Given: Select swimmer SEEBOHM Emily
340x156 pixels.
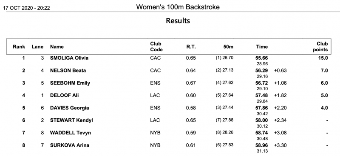Looking at the screenshot, I should tap(70, 83).
